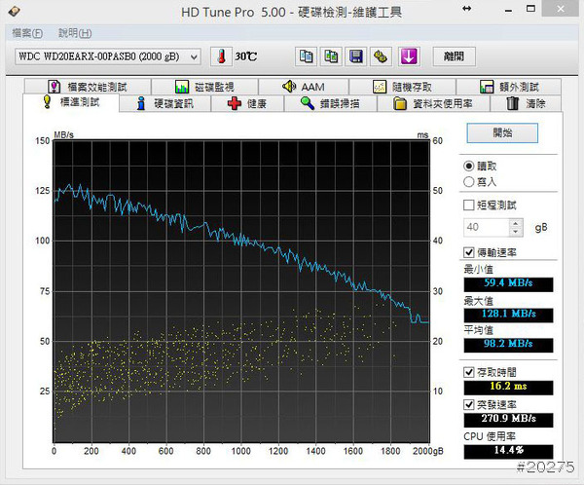Toggle the 存取時間 (Access time) checkbox
The height and width of the screenshot is (485, 584).
(x=470, y=372)
